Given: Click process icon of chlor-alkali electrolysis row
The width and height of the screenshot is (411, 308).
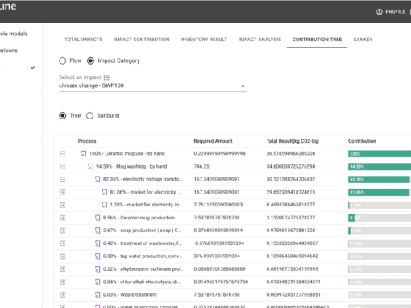Looking at the screenshot, I should point(98,282).
